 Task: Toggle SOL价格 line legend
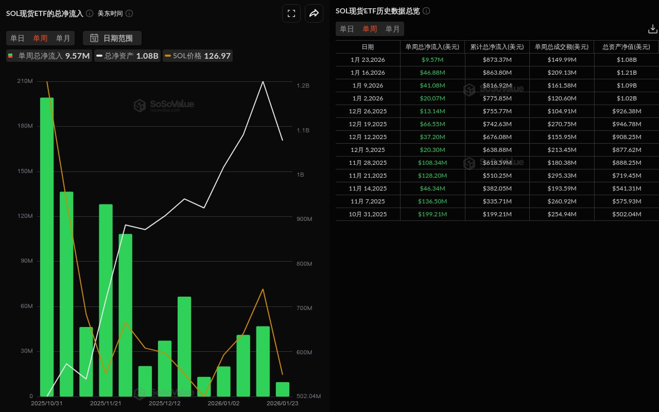click(198, 56)
